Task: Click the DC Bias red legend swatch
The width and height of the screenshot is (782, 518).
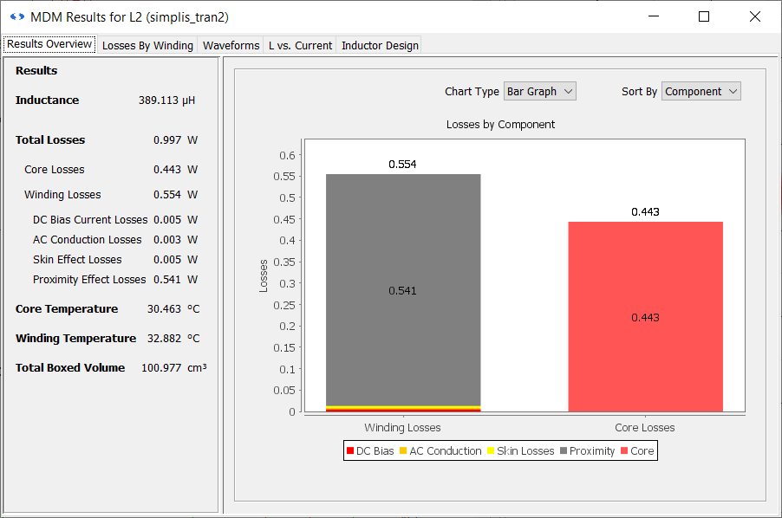Action: coord(349,451)
